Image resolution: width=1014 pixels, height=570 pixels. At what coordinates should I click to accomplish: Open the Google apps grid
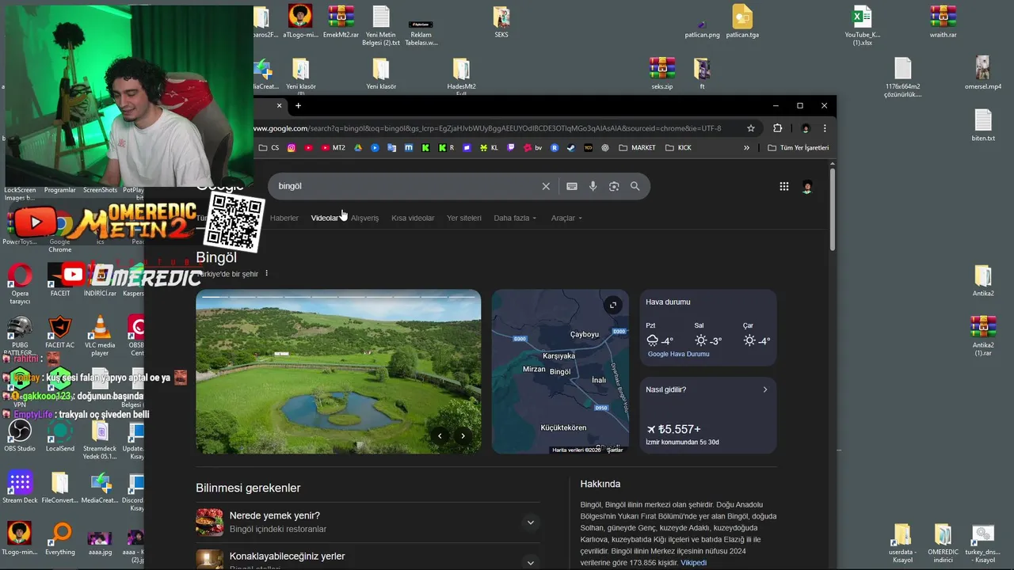(x=784, y=187)
